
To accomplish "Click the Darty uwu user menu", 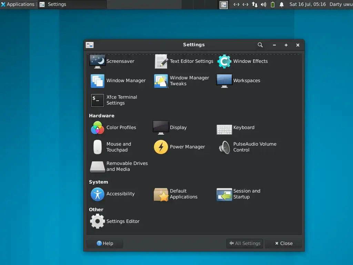I will pyautogui.click(x=341, y=4).
